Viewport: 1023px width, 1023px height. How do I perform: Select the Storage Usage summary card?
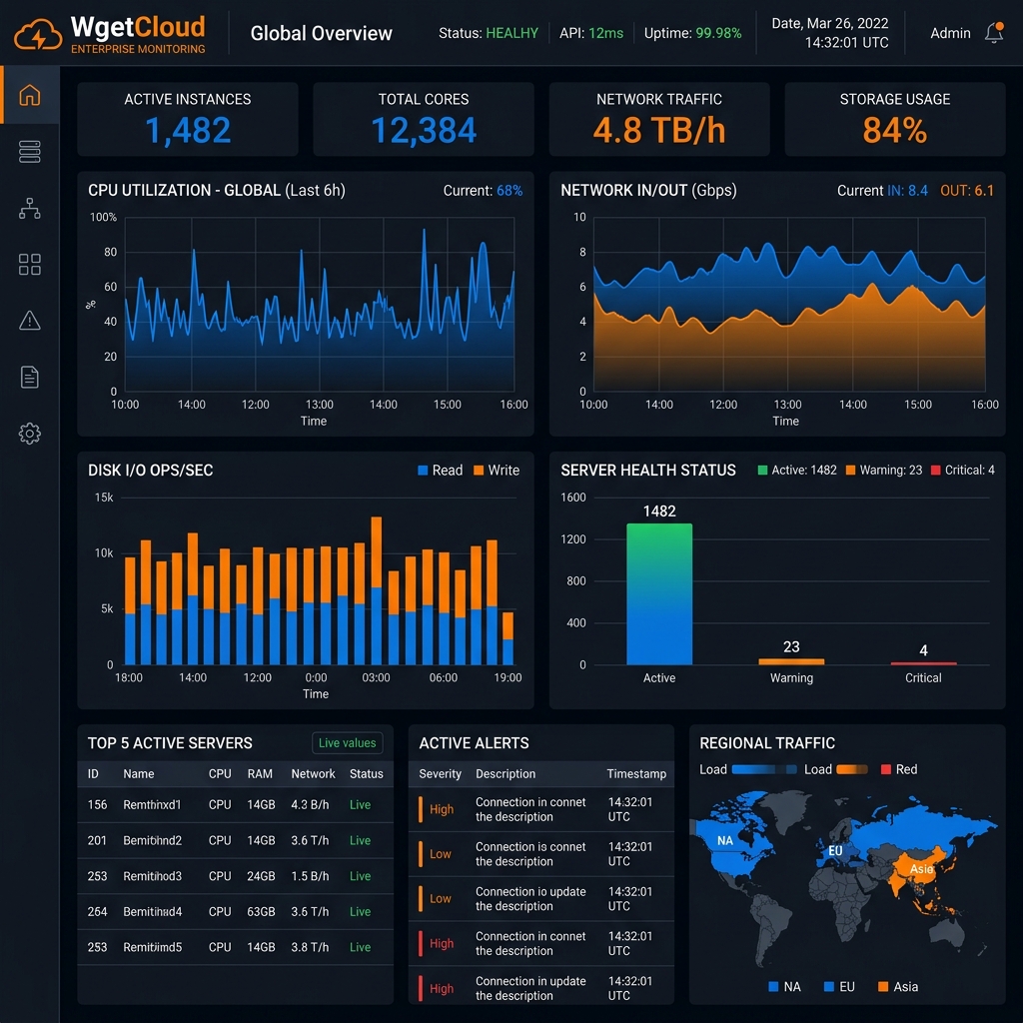coord(894,119)
